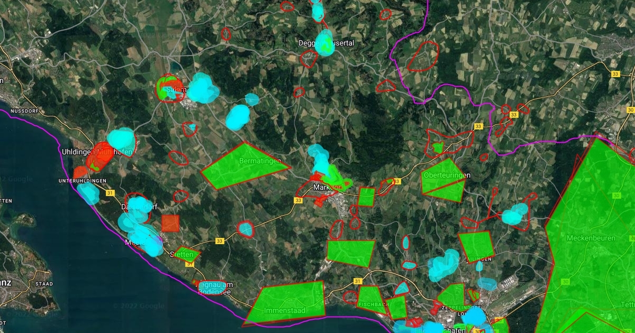The image size is (635, 333).
Task: Click the route 31 shield above Fischbach
Action: (358, 281)
